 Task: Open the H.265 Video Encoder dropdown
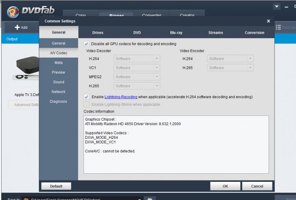[230, 68]
